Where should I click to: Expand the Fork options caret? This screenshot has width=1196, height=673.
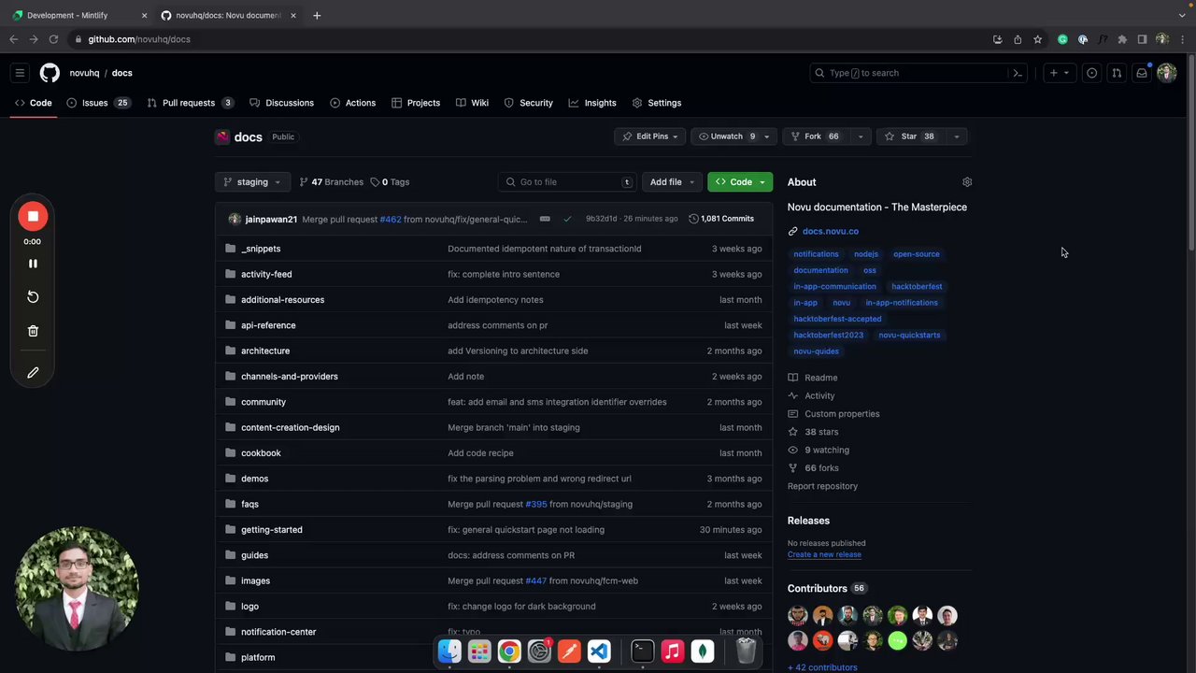coord(861,136)
